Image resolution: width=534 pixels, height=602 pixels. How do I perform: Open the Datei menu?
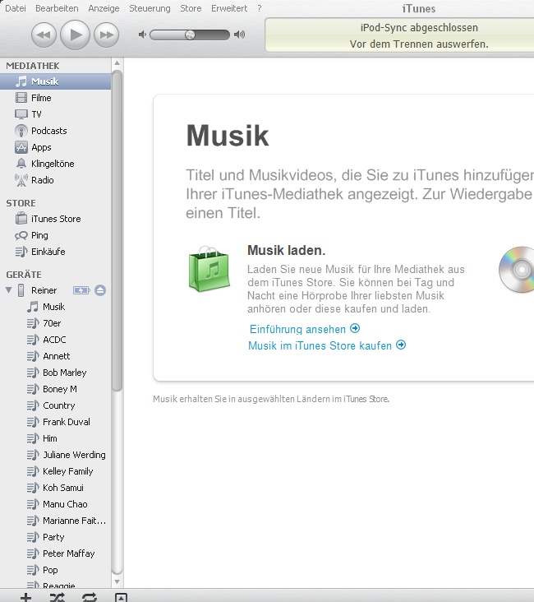(x=16, y=8)
